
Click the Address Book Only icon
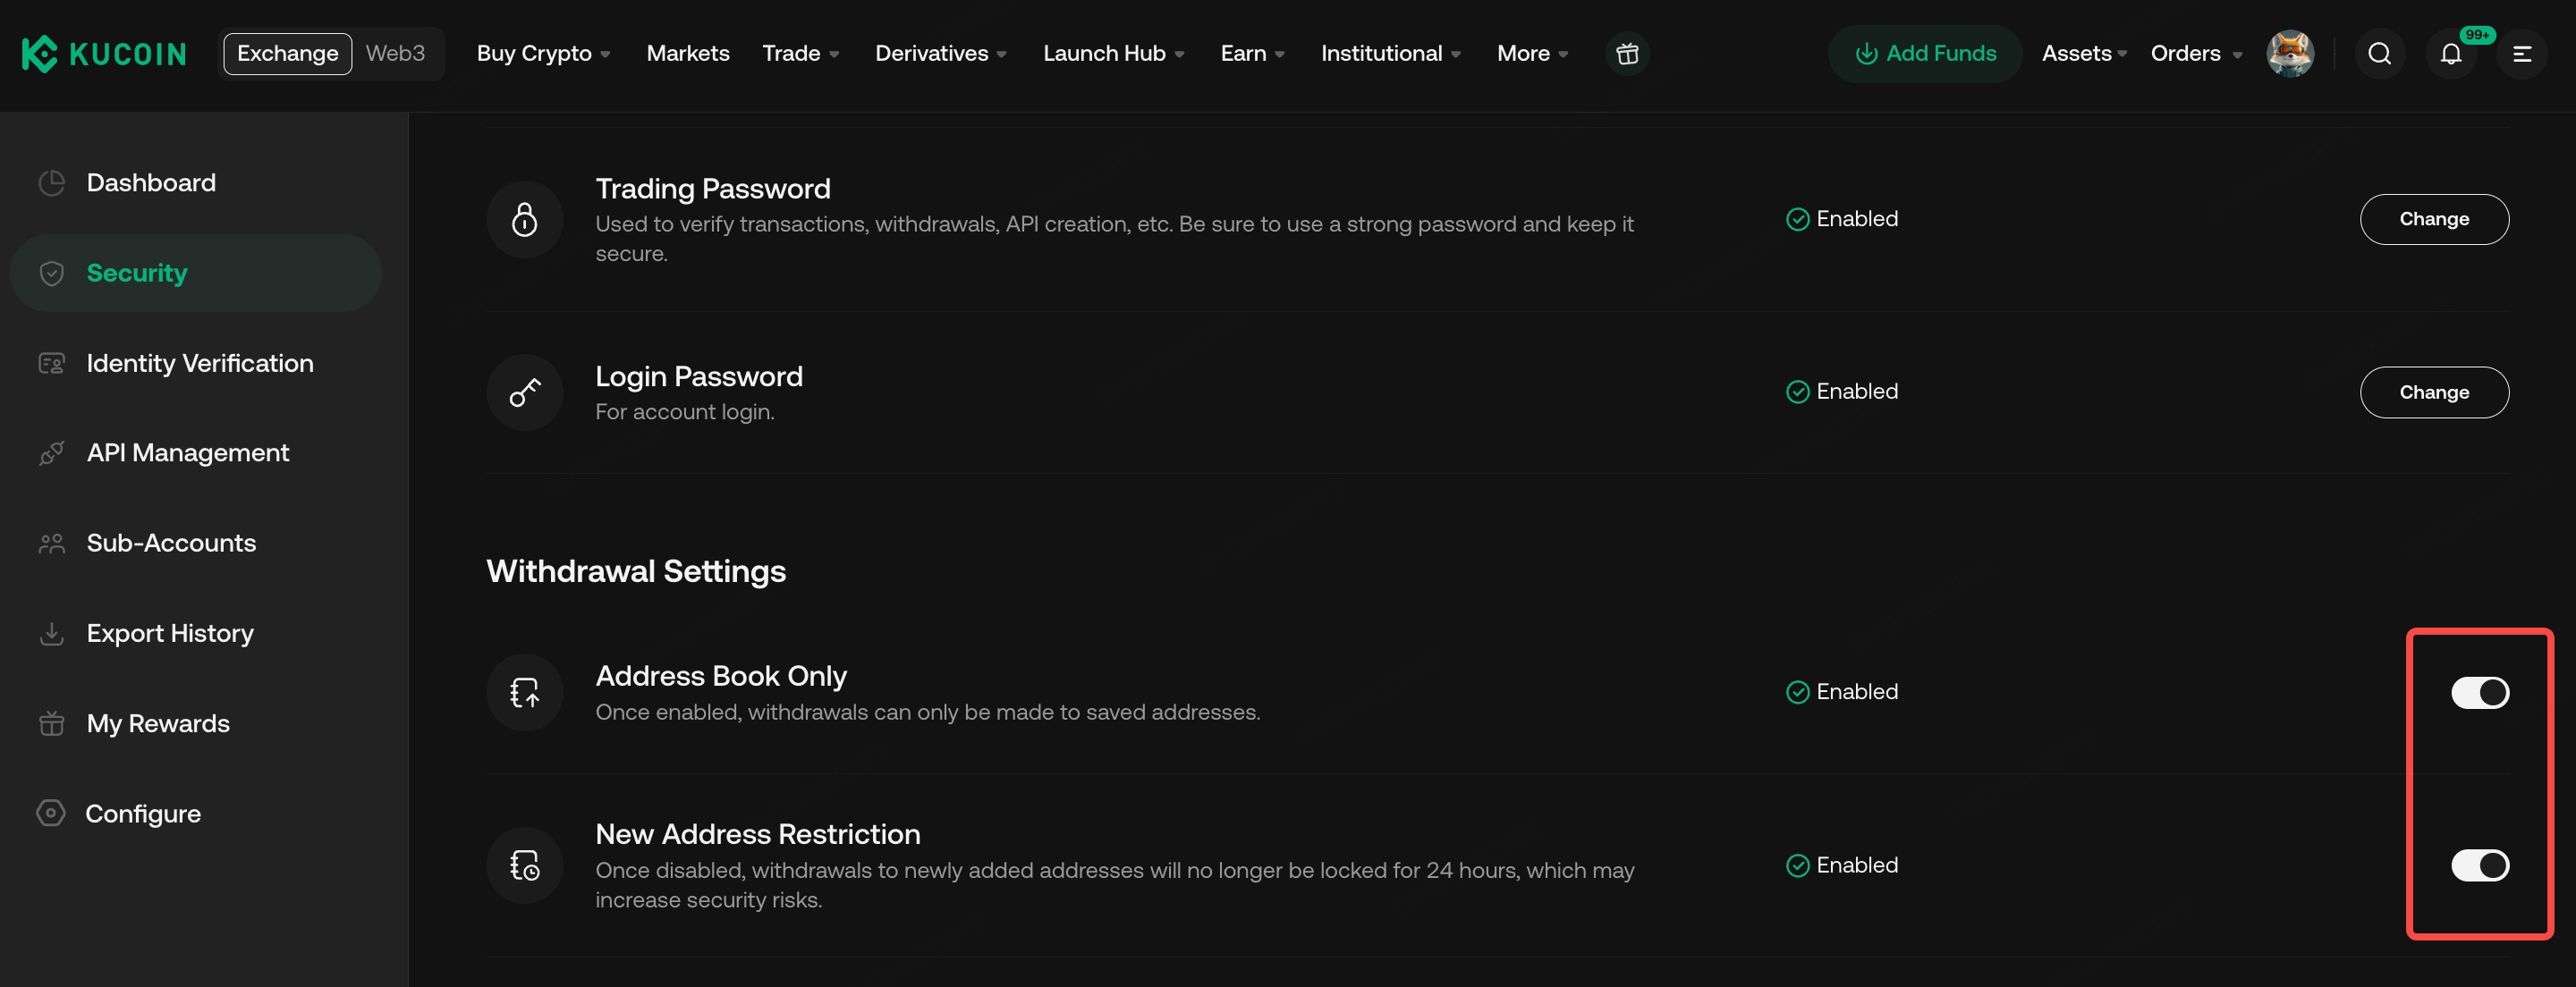tap(525, 692)
